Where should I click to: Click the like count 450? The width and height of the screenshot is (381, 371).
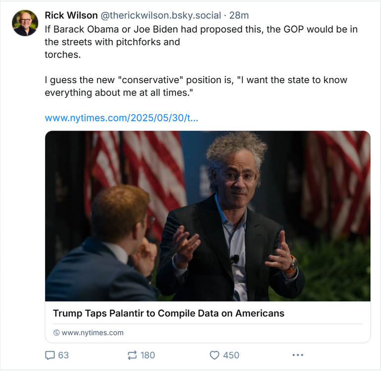(231, 355)
